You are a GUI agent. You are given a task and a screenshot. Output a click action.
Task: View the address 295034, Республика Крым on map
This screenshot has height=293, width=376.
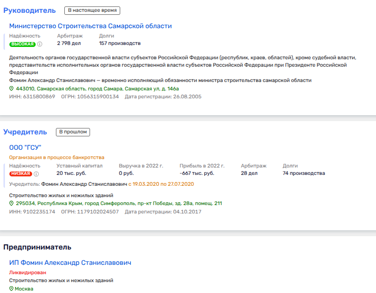click(119, 203)
